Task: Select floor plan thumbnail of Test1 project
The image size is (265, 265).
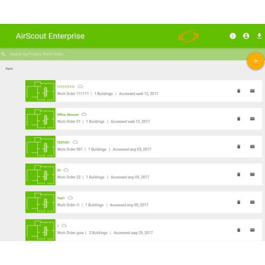Action: 40,202
